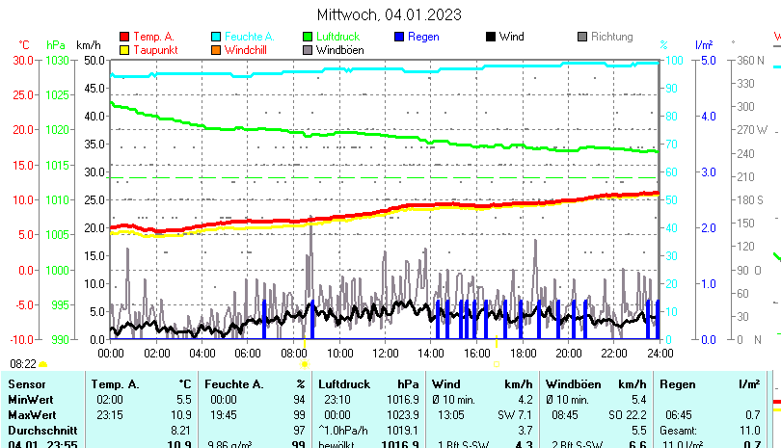781x448 pixels.
Task: Click the sunrise sun icon beside 08:22
Action: click(x=43, y=364)
